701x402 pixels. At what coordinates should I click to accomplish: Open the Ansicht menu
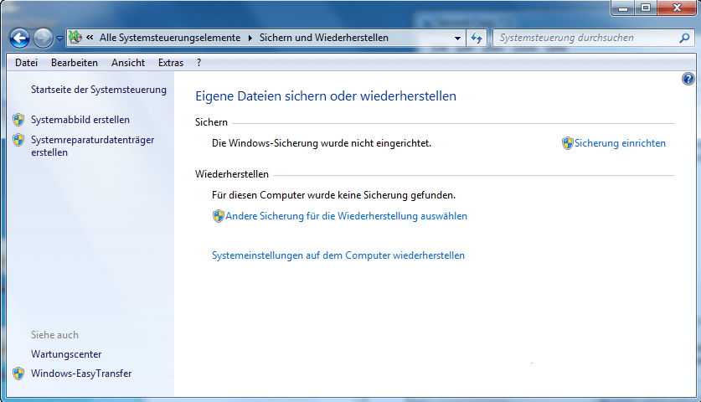pos(127,63)
